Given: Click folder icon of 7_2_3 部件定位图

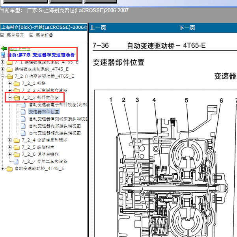Looking at the screenshot, I should tap(17, 98).
